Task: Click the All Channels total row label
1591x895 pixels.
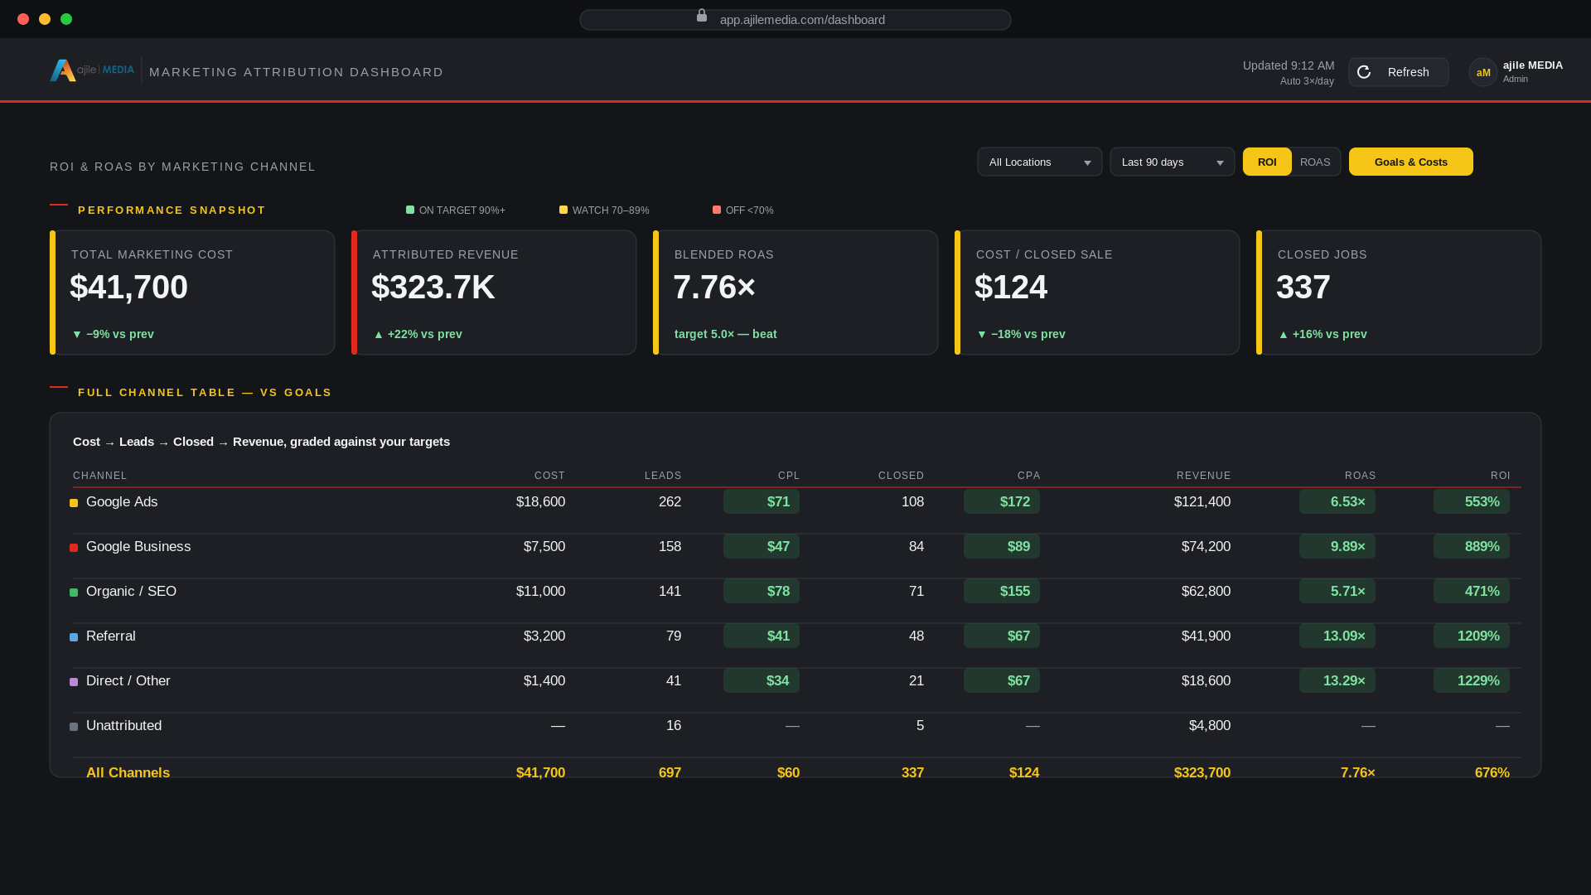Action: [128, 772]
